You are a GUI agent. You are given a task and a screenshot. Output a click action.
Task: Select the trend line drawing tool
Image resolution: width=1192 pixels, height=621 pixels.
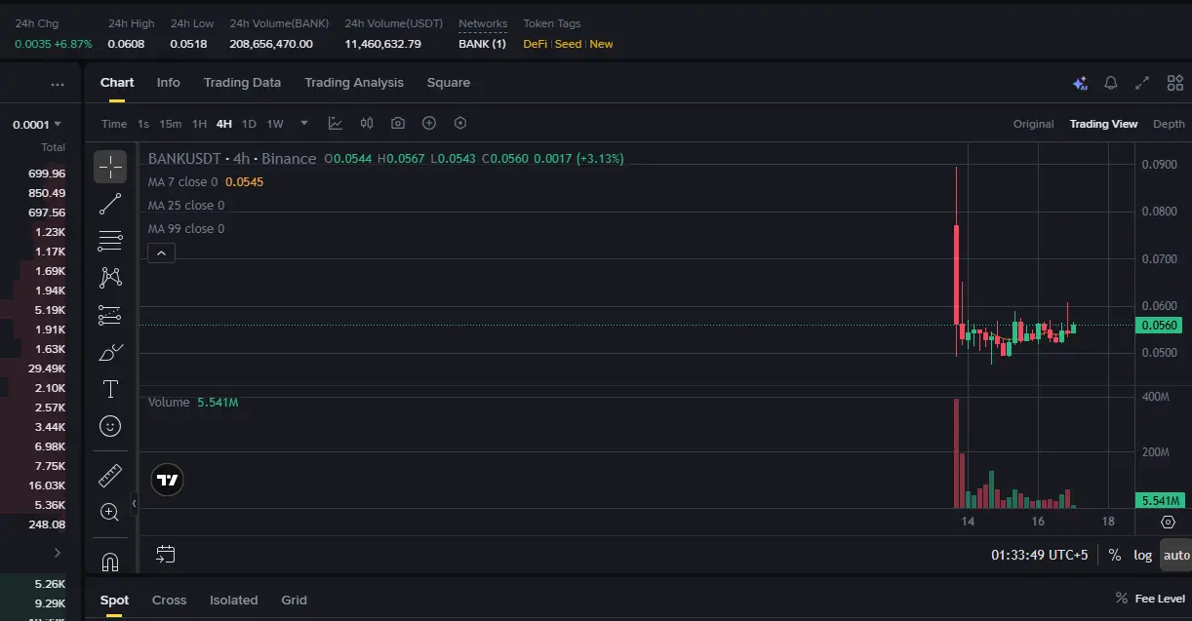pos(110,204)
